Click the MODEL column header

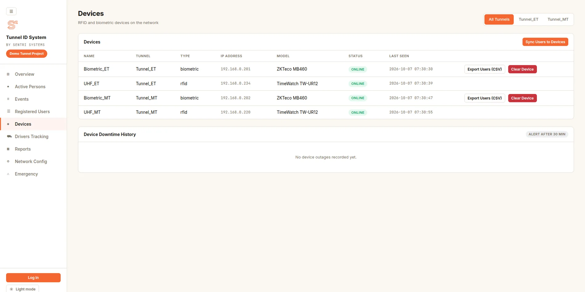pos(283,56)
